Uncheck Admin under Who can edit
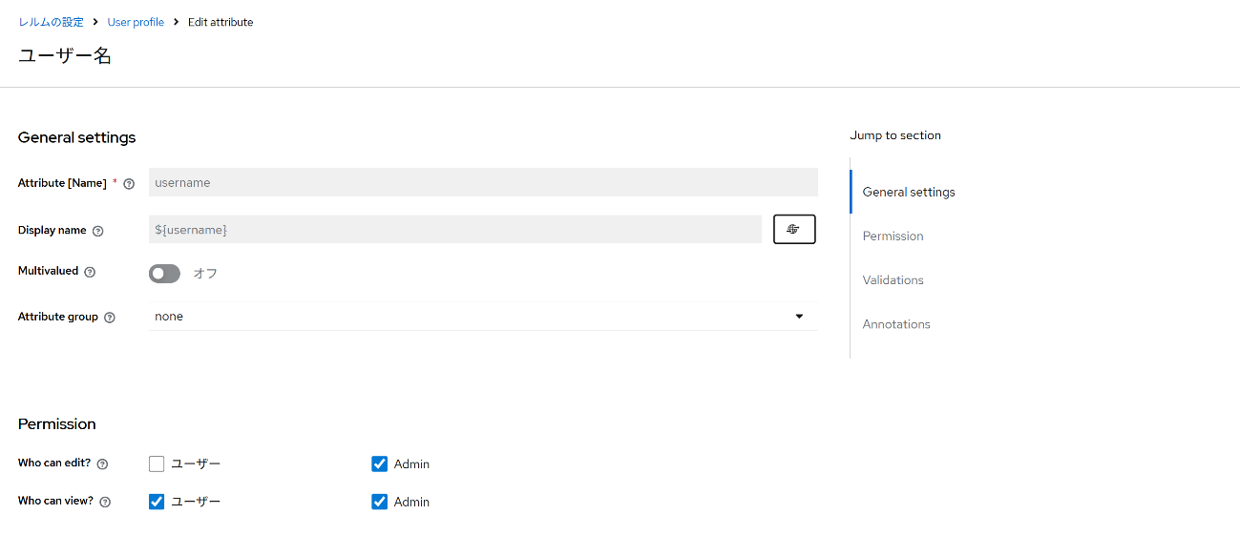 pyautogui.click(x=379, y=464)
